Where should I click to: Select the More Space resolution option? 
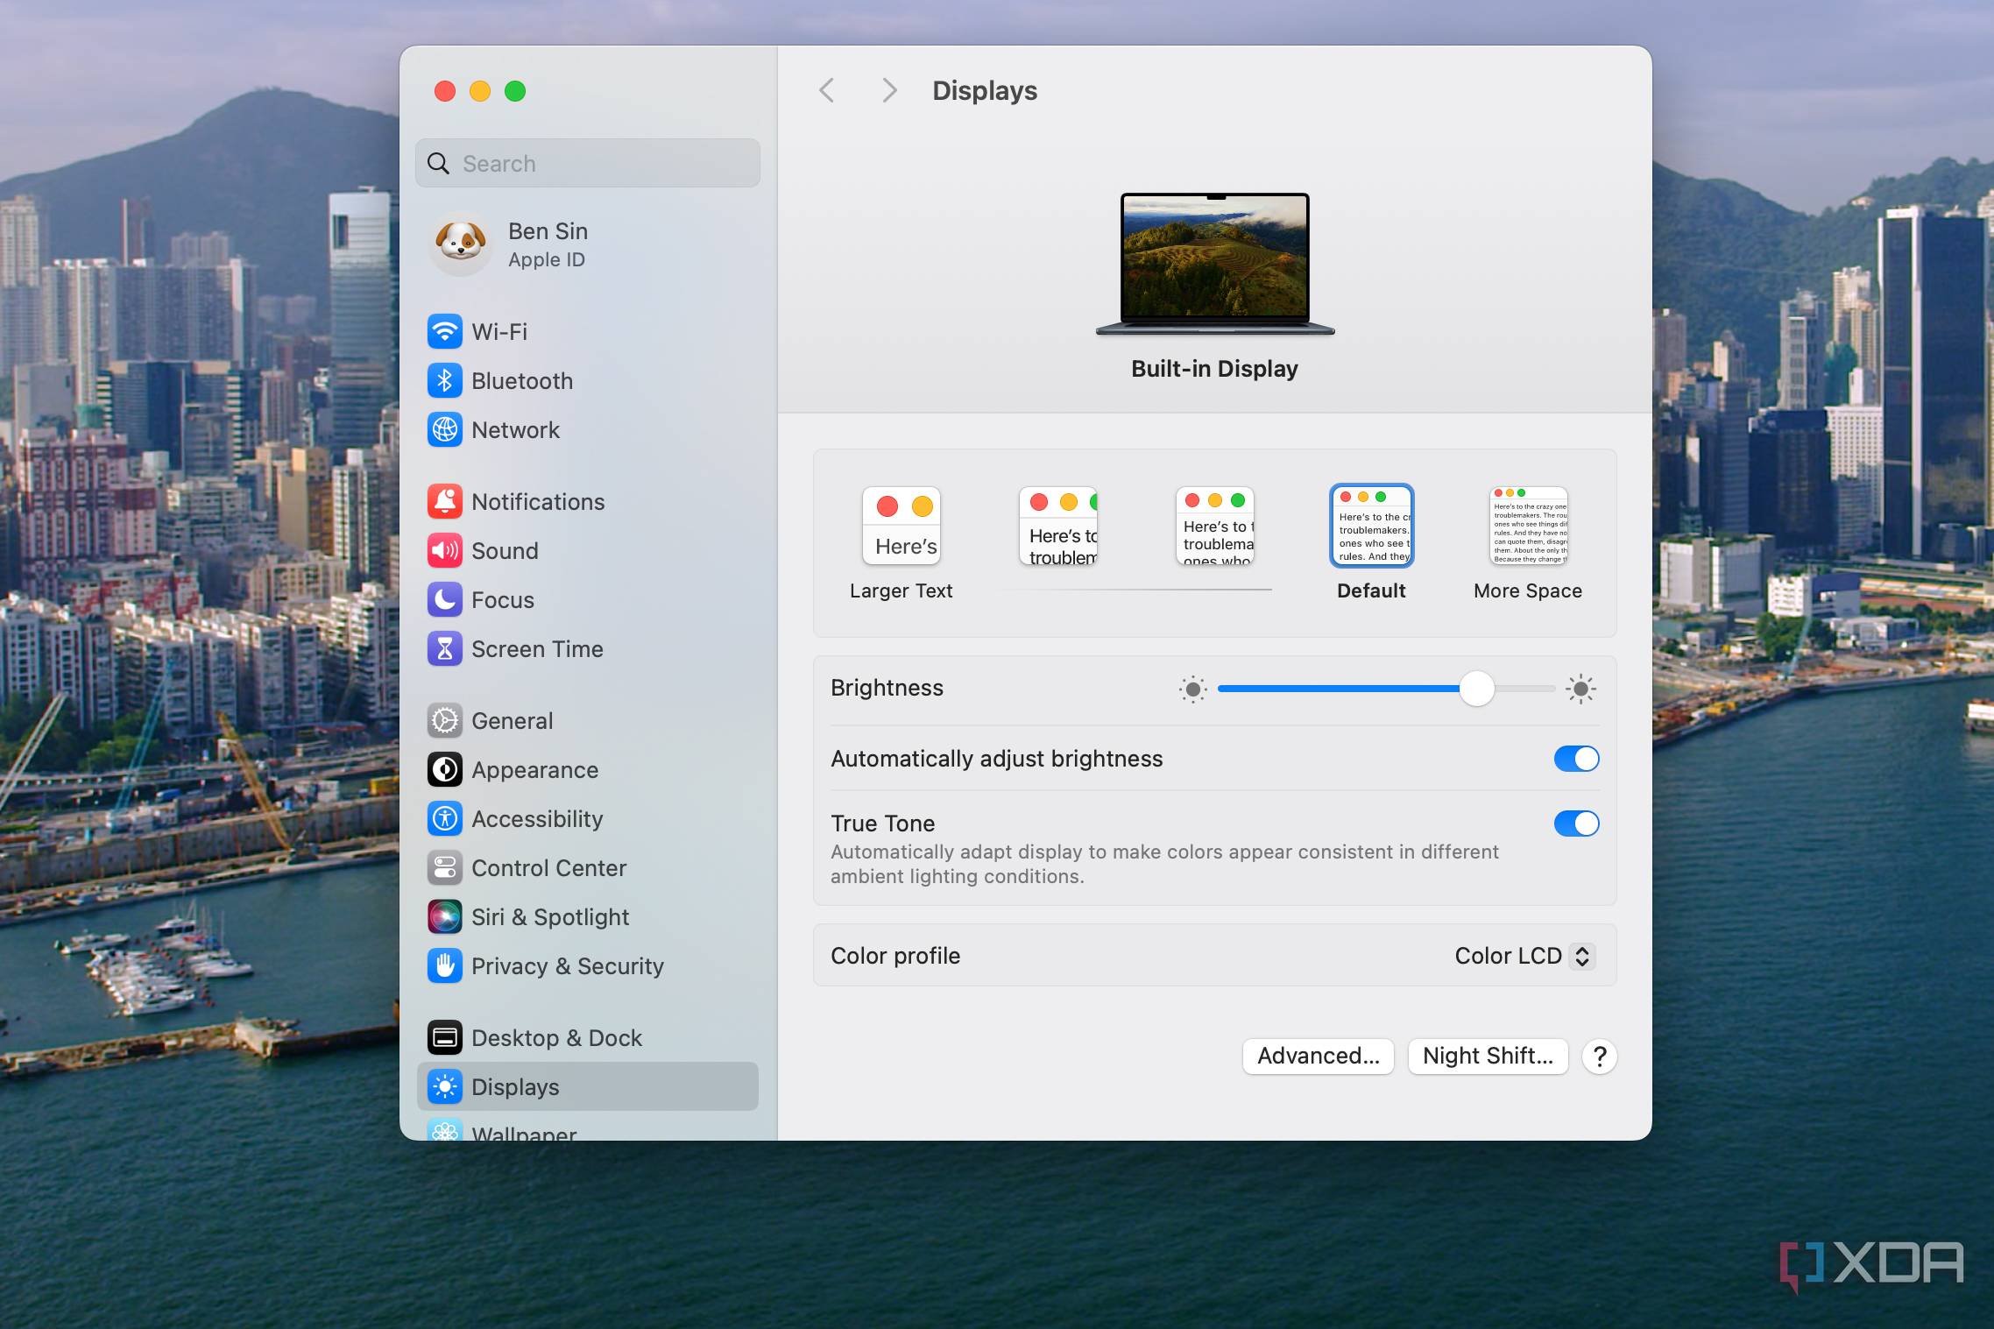point(1528,543)
